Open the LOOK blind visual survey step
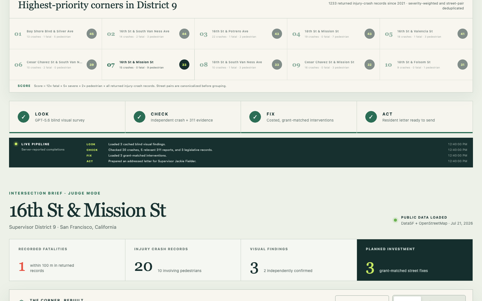This screenshot has height=301, width=482. coord(67,117)
